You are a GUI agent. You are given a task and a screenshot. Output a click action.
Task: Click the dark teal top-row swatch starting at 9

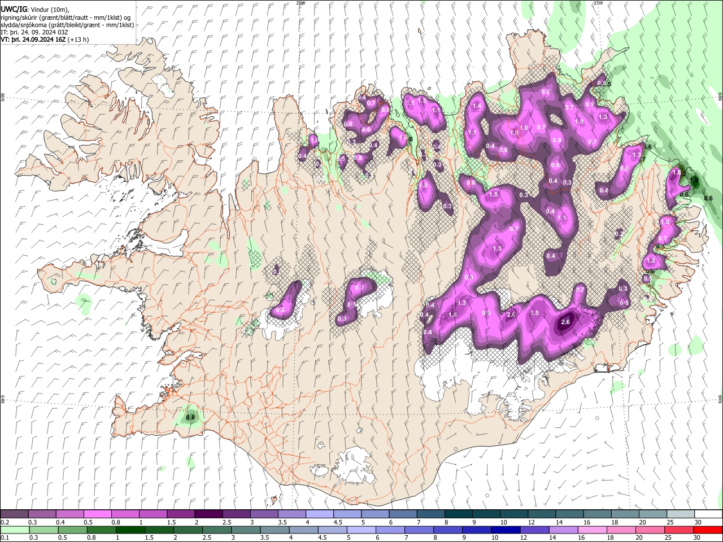[x=486, y=514]
